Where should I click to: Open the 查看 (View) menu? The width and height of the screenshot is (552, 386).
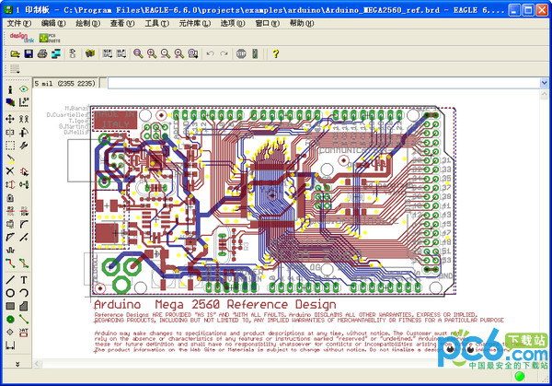(x=122, y=24)
